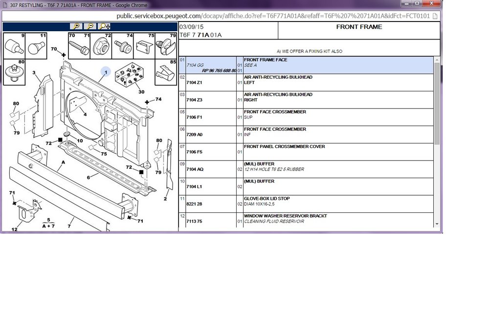Select buffer thumbnail number 9
The image size is (489, 313).
[x=14, y=46]
